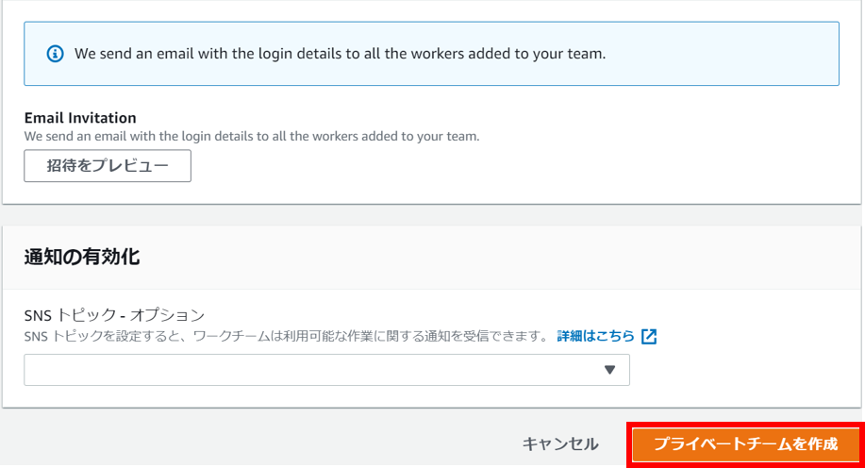Click the Email Invitation heading
This screenshot has height=468, width=865.
click(x=80, y=118)
